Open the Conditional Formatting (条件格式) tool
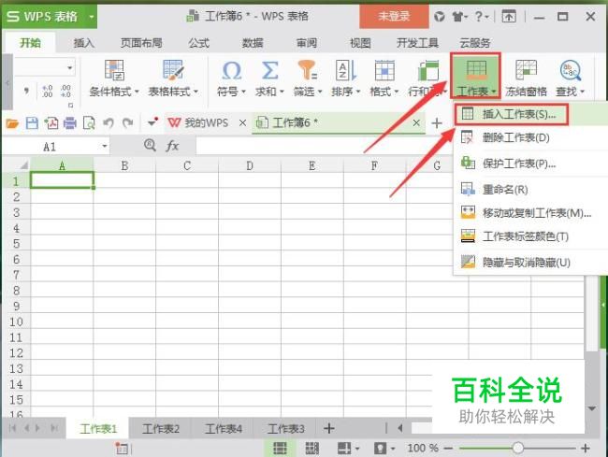Viewport: 608px width, 457px height. (114, 70)
